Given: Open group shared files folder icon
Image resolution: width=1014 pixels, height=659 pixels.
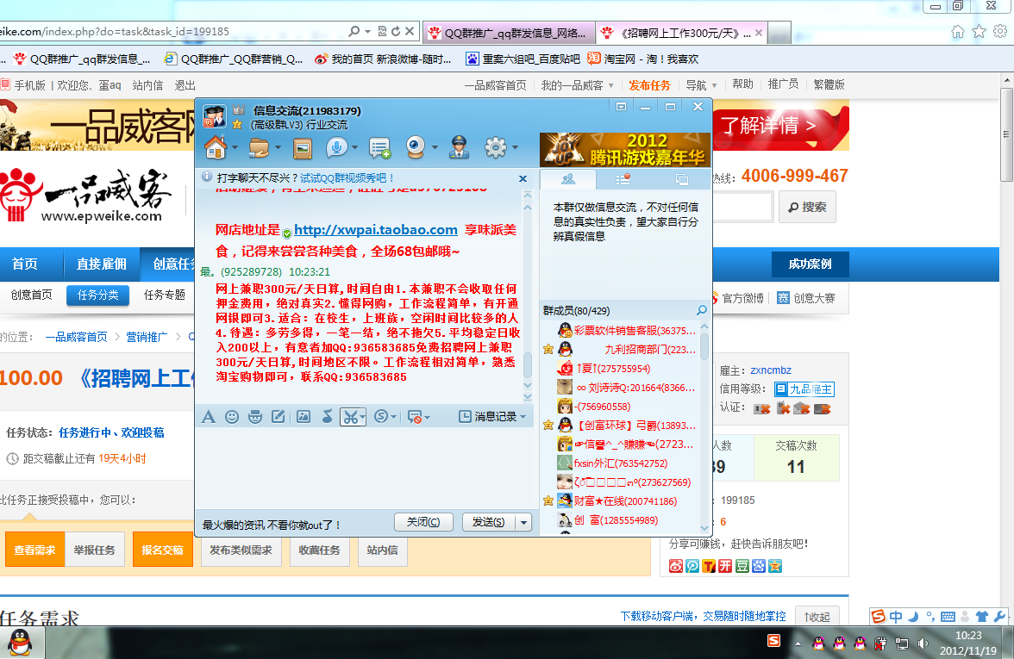Looking at the screenshot, I should coord(259,148).
